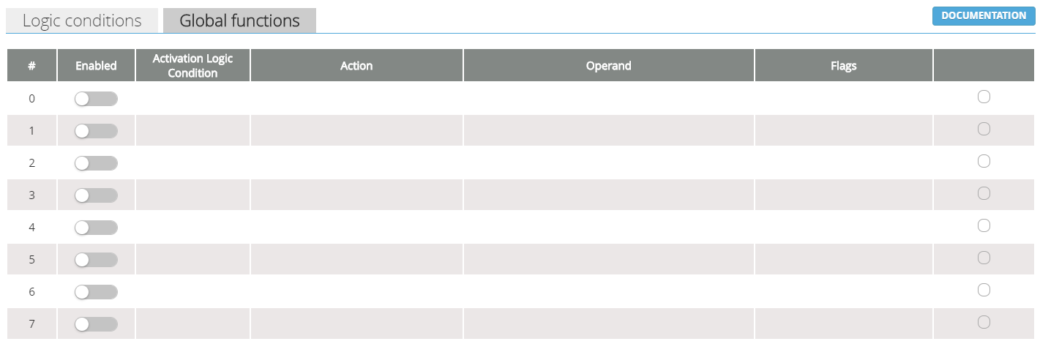The image size is (1040, 344).
Task: Activate the row 6 Enabled switch
Action: (x=96, y=292)
